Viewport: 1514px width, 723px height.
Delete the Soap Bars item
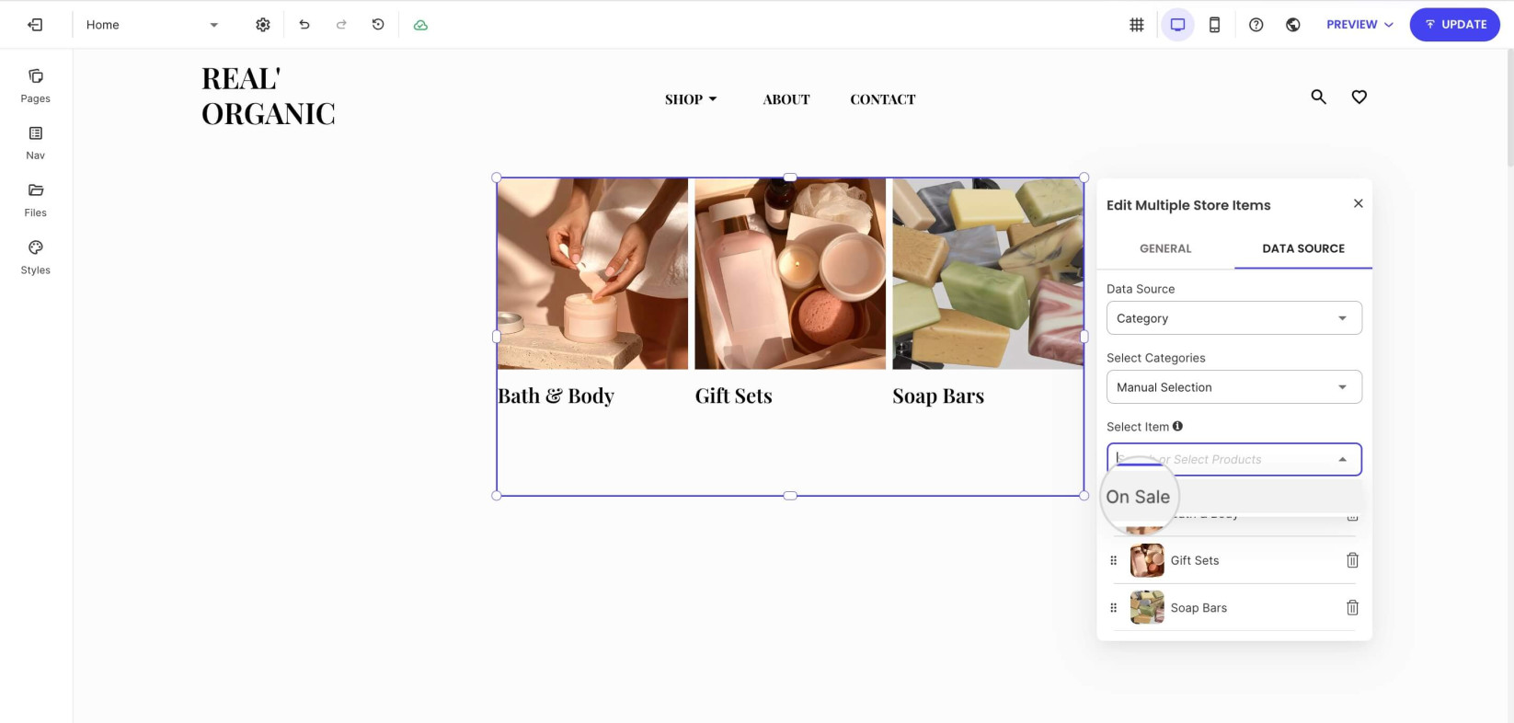point(1352,607)
